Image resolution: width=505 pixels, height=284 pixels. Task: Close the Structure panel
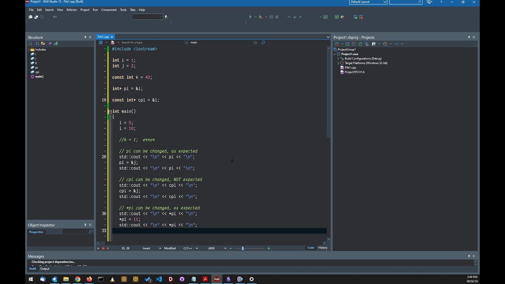click(x=90, y=37)
